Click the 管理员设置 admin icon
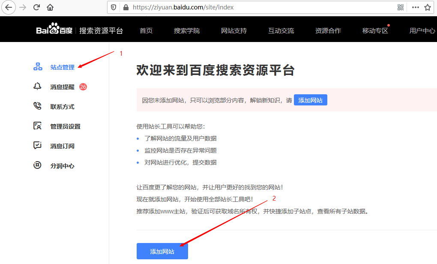The image size is (437, 264). click(37, 126)
